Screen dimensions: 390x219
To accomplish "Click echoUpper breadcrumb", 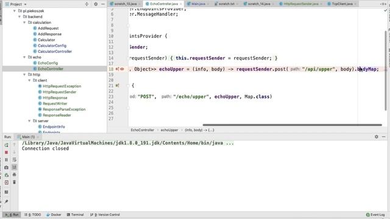I will click(x=169, y=130).
